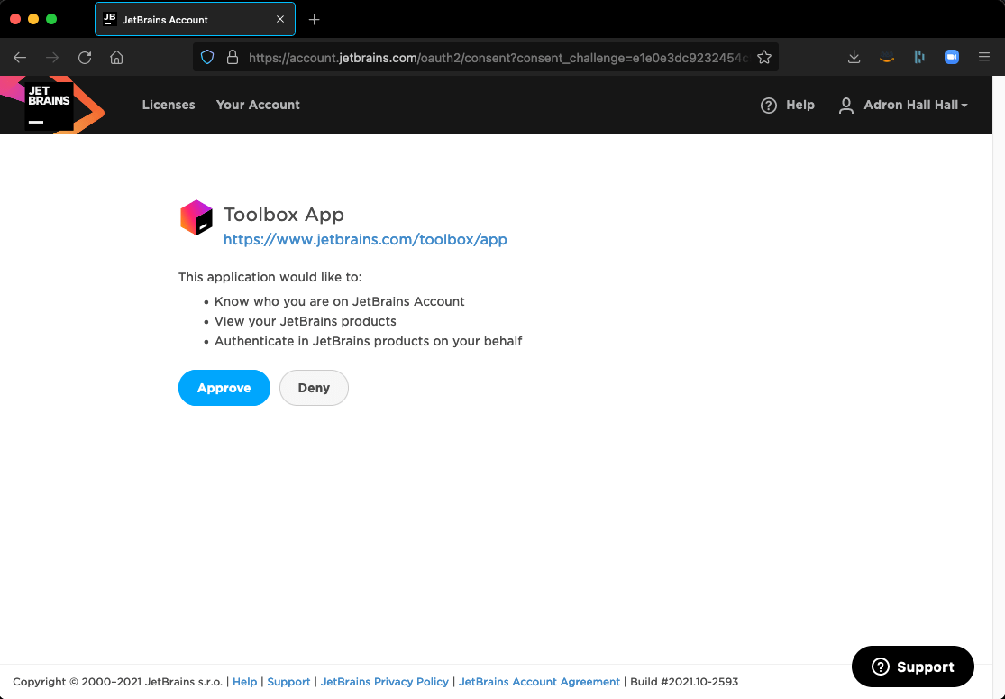This screenshot has width=1005, height=699.
Task: Click the Toolbox App heading text
Action: 284,214
